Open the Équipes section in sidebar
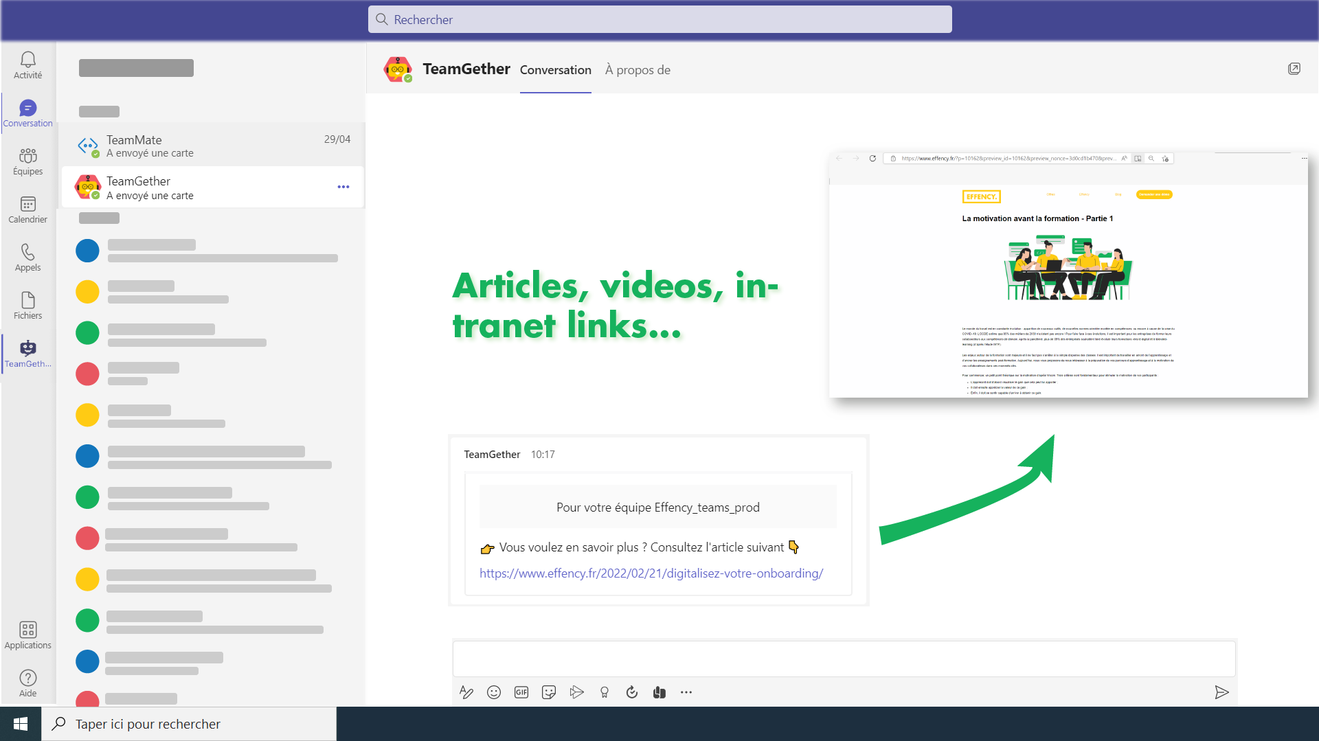This screenshot has width=1319, height=741. tap(27, 162)
